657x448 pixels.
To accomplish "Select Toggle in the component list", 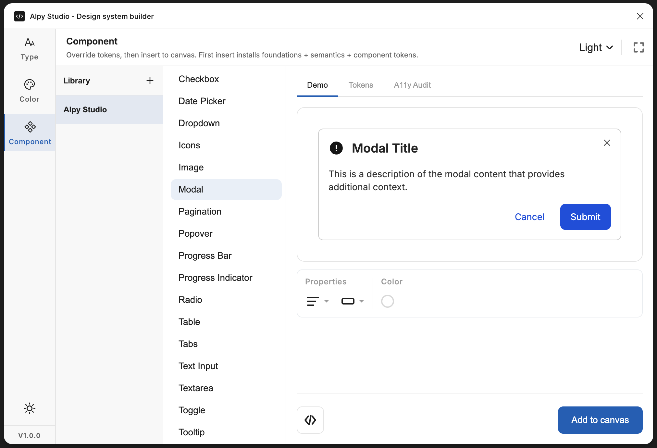I will (x=192, y=410).
